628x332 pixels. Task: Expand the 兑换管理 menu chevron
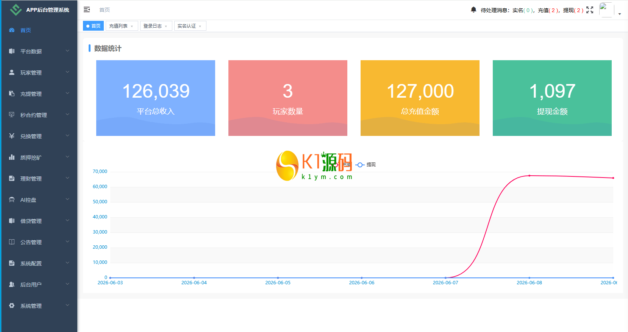(67, 136)
